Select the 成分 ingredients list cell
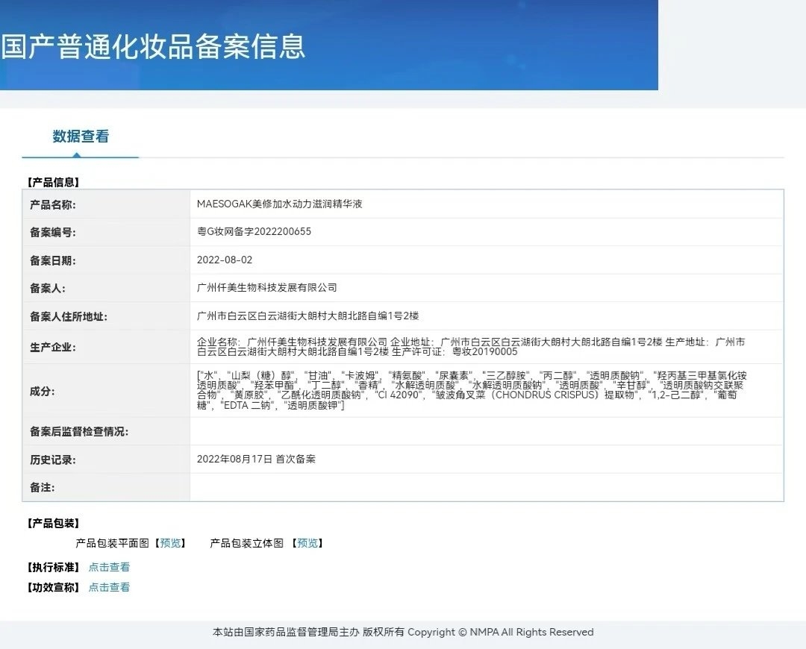 pos(487,391)
